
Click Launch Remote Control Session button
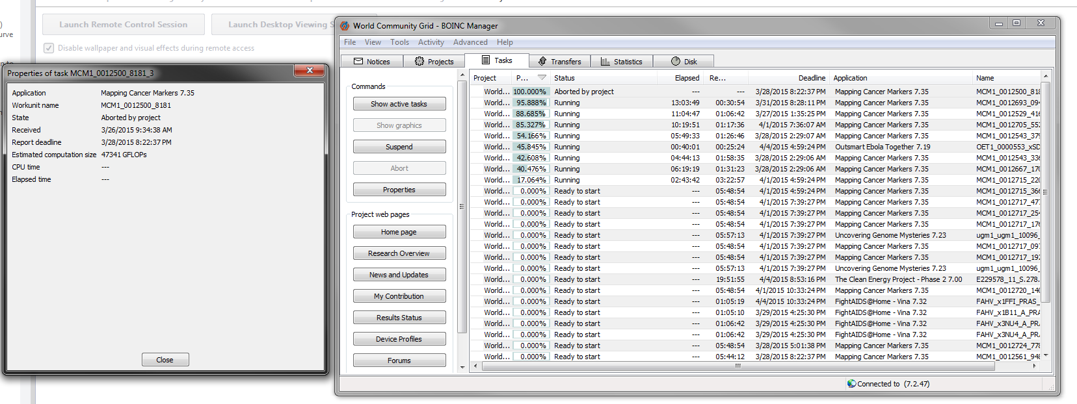(124, 25)
